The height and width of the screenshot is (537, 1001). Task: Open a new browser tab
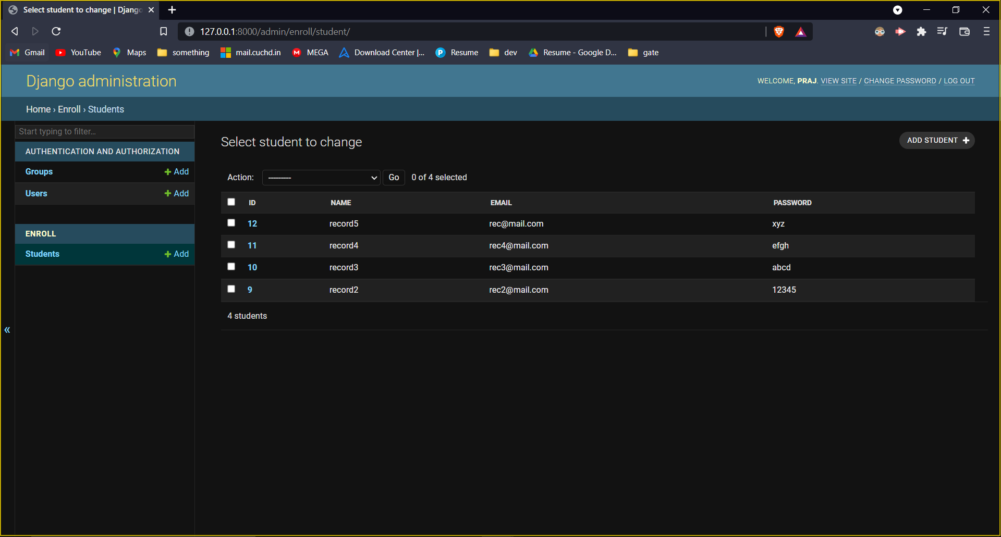click(x=172, y=10)
